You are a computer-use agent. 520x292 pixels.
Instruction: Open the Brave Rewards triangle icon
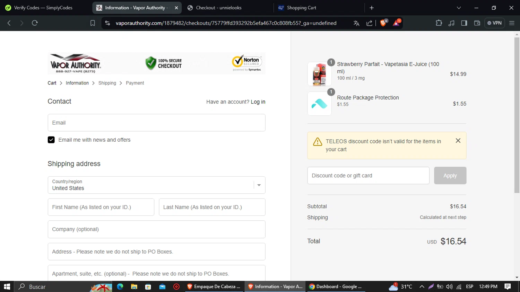tap(397, 23)
